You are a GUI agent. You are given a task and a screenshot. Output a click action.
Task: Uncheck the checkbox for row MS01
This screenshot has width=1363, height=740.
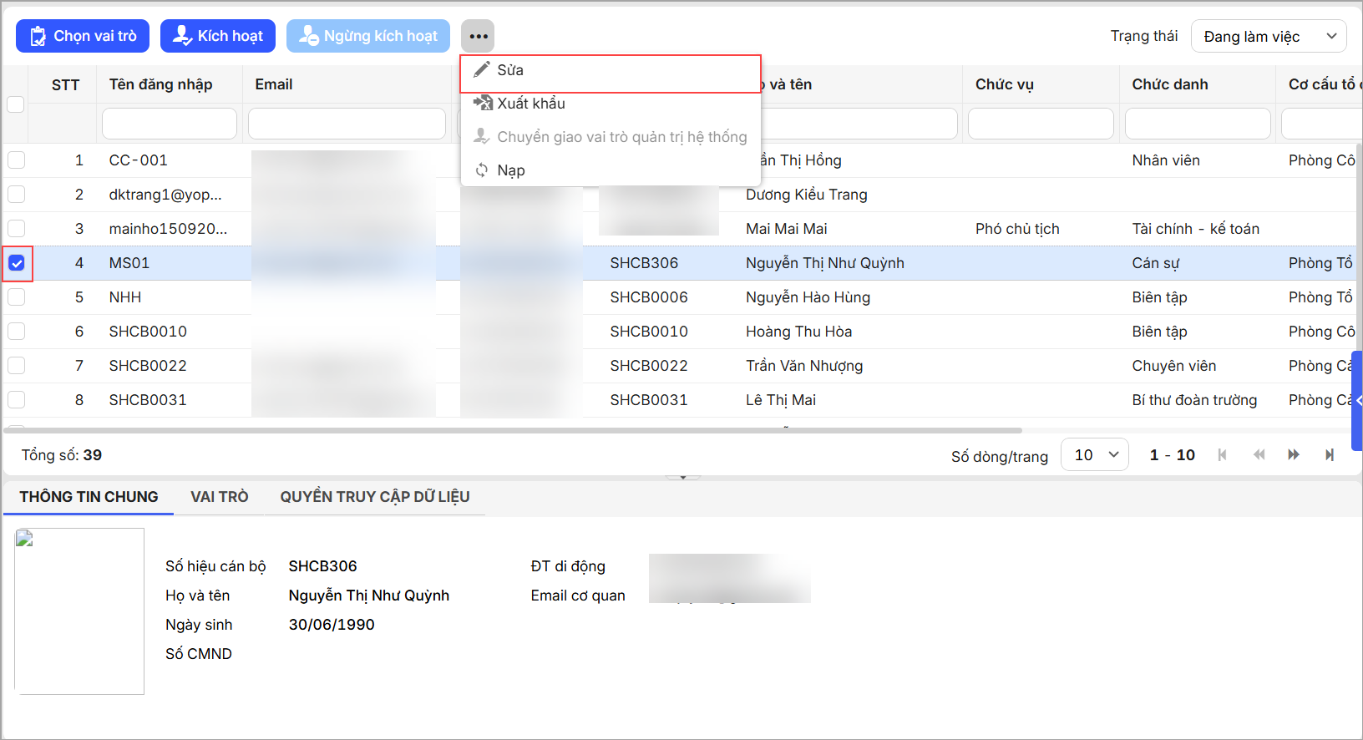(x=17, y=263)
